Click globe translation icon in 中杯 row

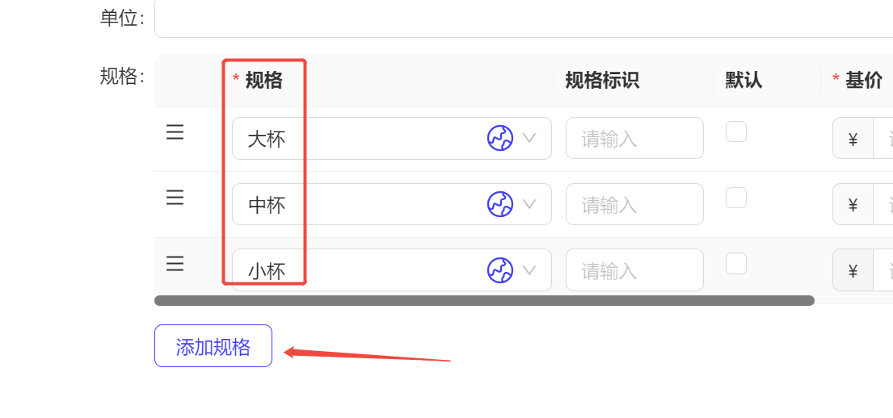[x=500, y=204]
